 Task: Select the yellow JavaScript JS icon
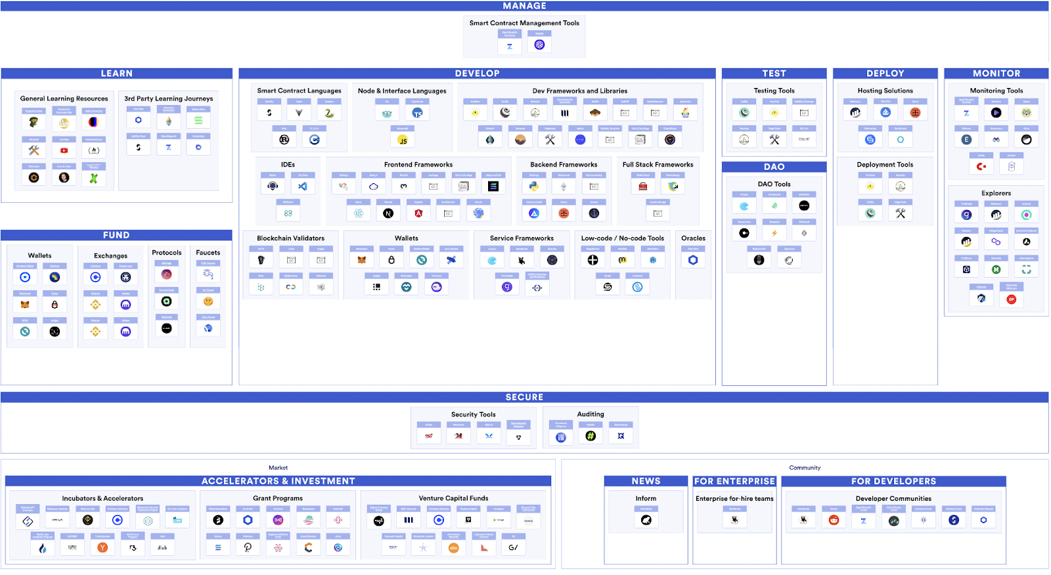click(x=403, y=140)
